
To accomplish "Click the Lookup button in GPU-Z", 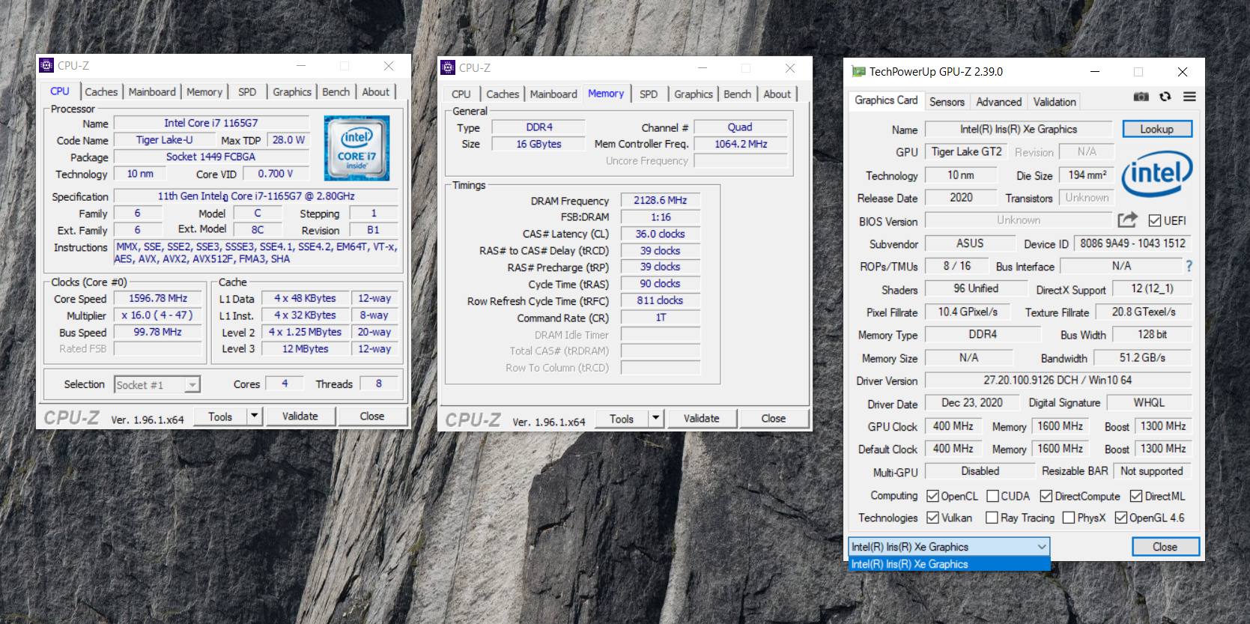I will (x=1156, y=129).
